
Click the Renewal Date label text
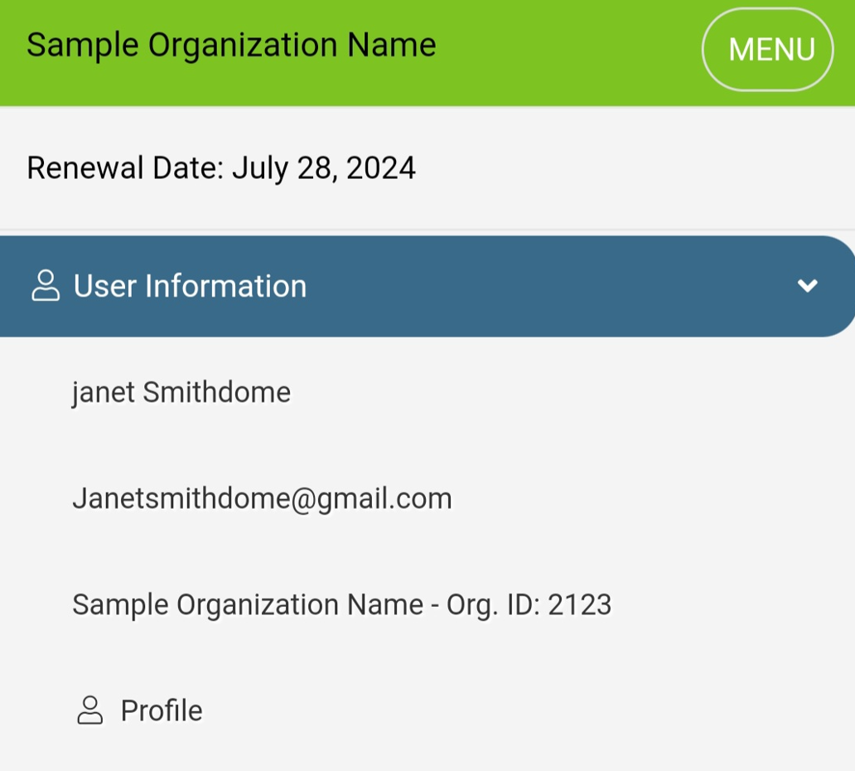click(x=125, y=168)
